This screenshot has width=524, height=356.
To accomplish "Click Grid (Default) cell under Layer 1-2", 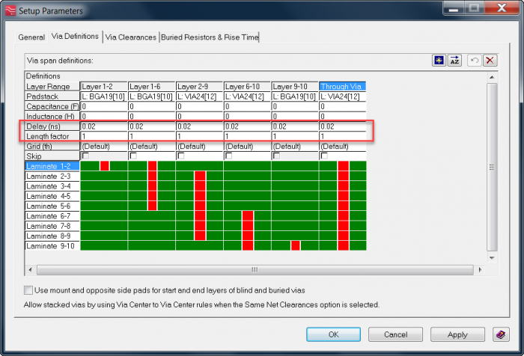I will pyautogui.click(x=104, y=147).
